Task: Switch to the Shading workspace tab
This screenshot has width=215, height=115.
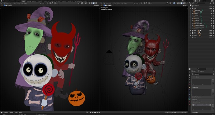Action: coord(53,1)
